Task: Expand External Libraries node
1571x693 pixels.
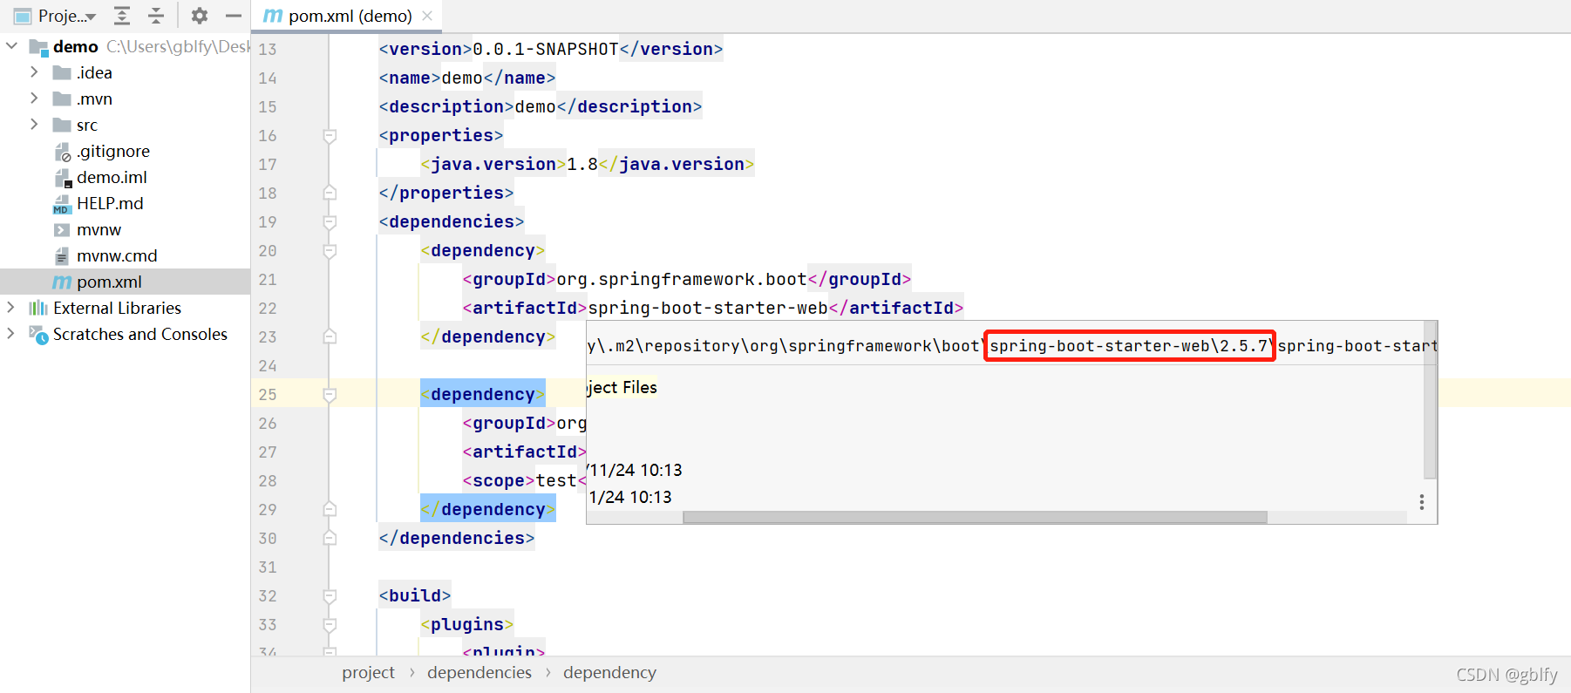Action: point(11,307)
